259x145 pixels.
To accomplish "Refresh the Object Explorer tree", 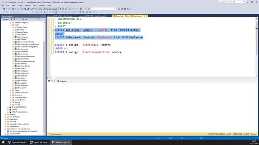I will tap(23, 19).
